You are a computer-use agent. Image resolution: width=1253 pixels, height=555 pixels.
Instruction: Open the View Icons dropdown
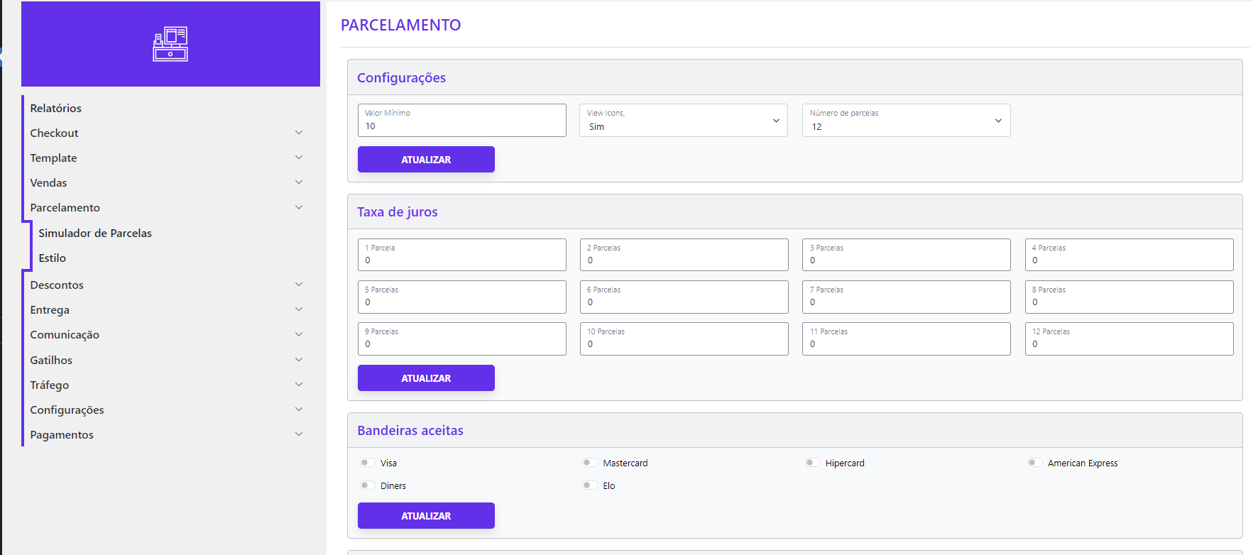pyautogui.click(x=683, y=121)
